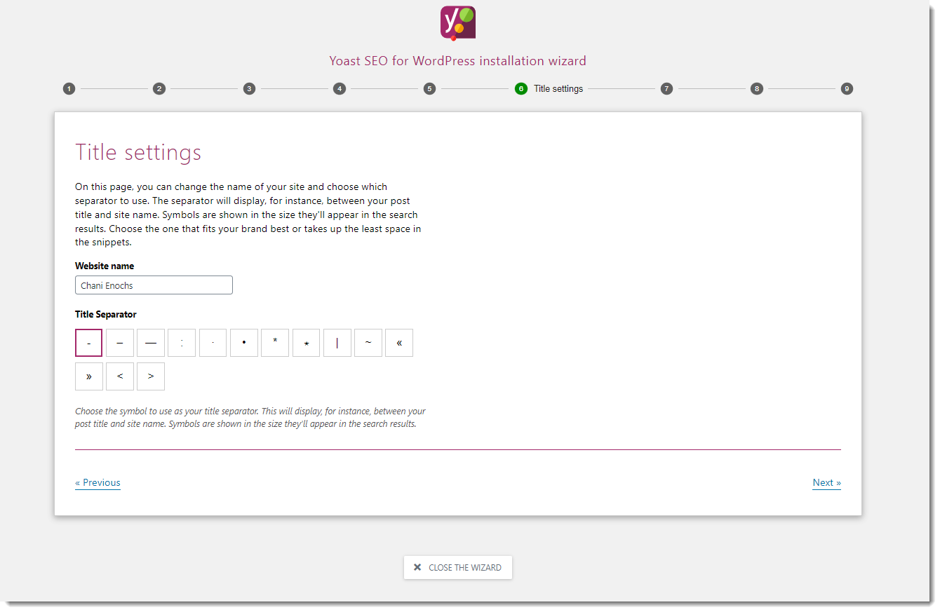Select the small middle dot separator
The width and height of the screenshot is (940, 612).
(213, 343)
